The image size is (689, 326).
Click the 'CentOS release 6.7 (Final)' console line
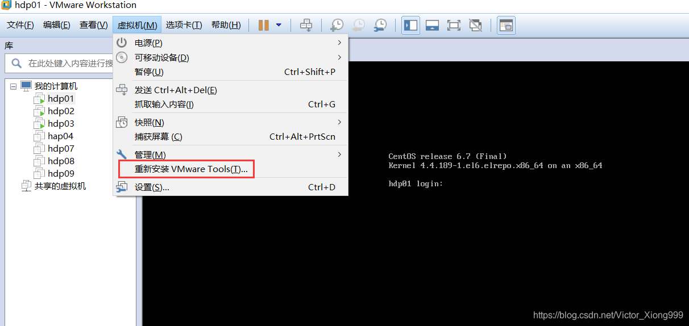tap(447, 156)
